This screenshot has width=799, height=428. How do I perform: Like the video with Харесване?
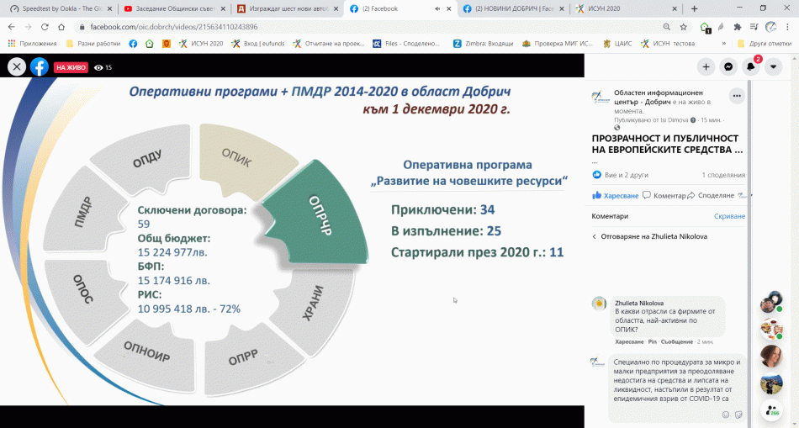(615, 195)
